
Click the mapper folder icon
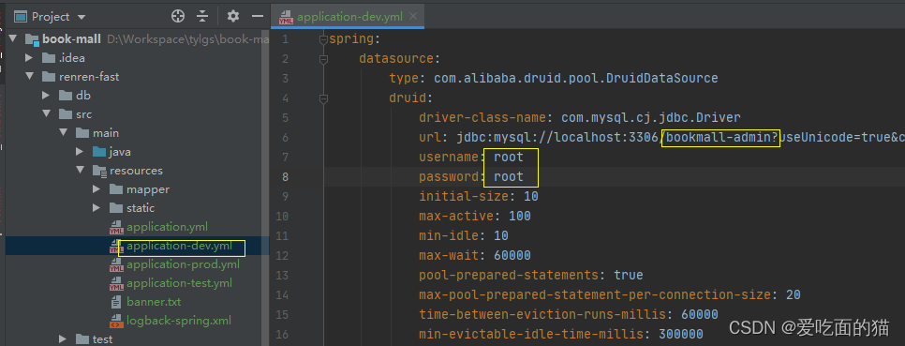click(116, 189)
